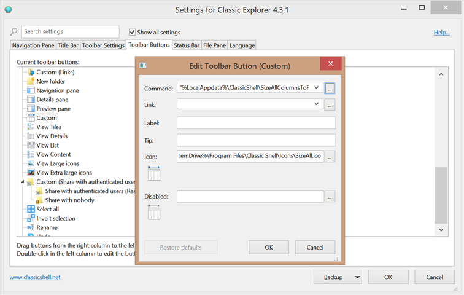
Task: Toggle the Show all settings checkbox
Action: (x=133, y=32)
